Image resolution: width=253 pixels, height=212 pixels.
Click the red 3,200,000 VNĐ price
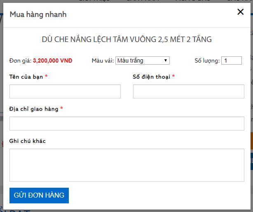point(52,61)
